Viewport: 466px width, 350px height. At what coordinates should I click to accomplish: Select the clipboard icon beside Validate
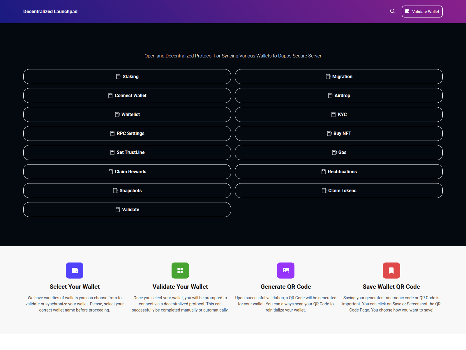click(118, 209)
